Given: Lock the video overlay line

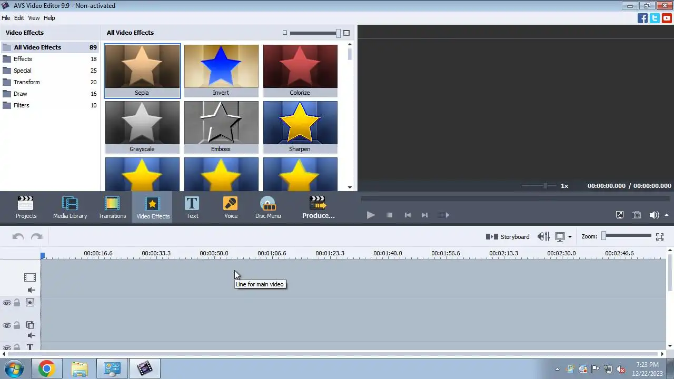Looking at the screenshot, I should (17, 325).
